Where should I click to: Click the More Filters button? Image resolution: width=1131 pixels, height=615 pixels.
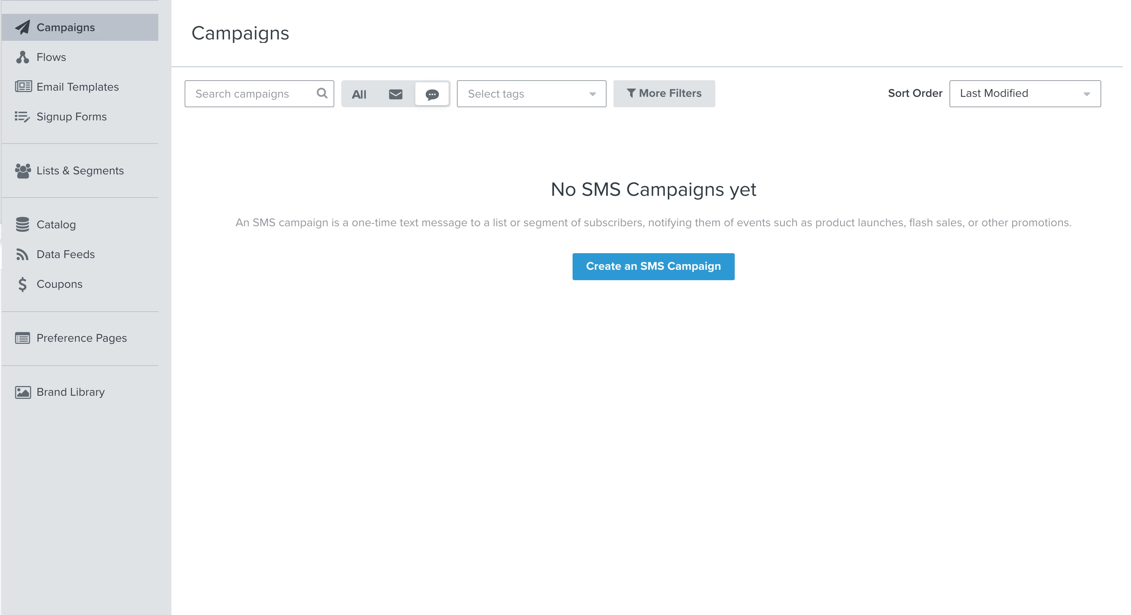click(664, 93)
